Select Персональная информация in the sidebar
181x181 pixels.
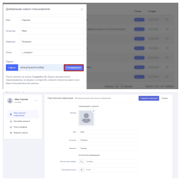[23, 114]
